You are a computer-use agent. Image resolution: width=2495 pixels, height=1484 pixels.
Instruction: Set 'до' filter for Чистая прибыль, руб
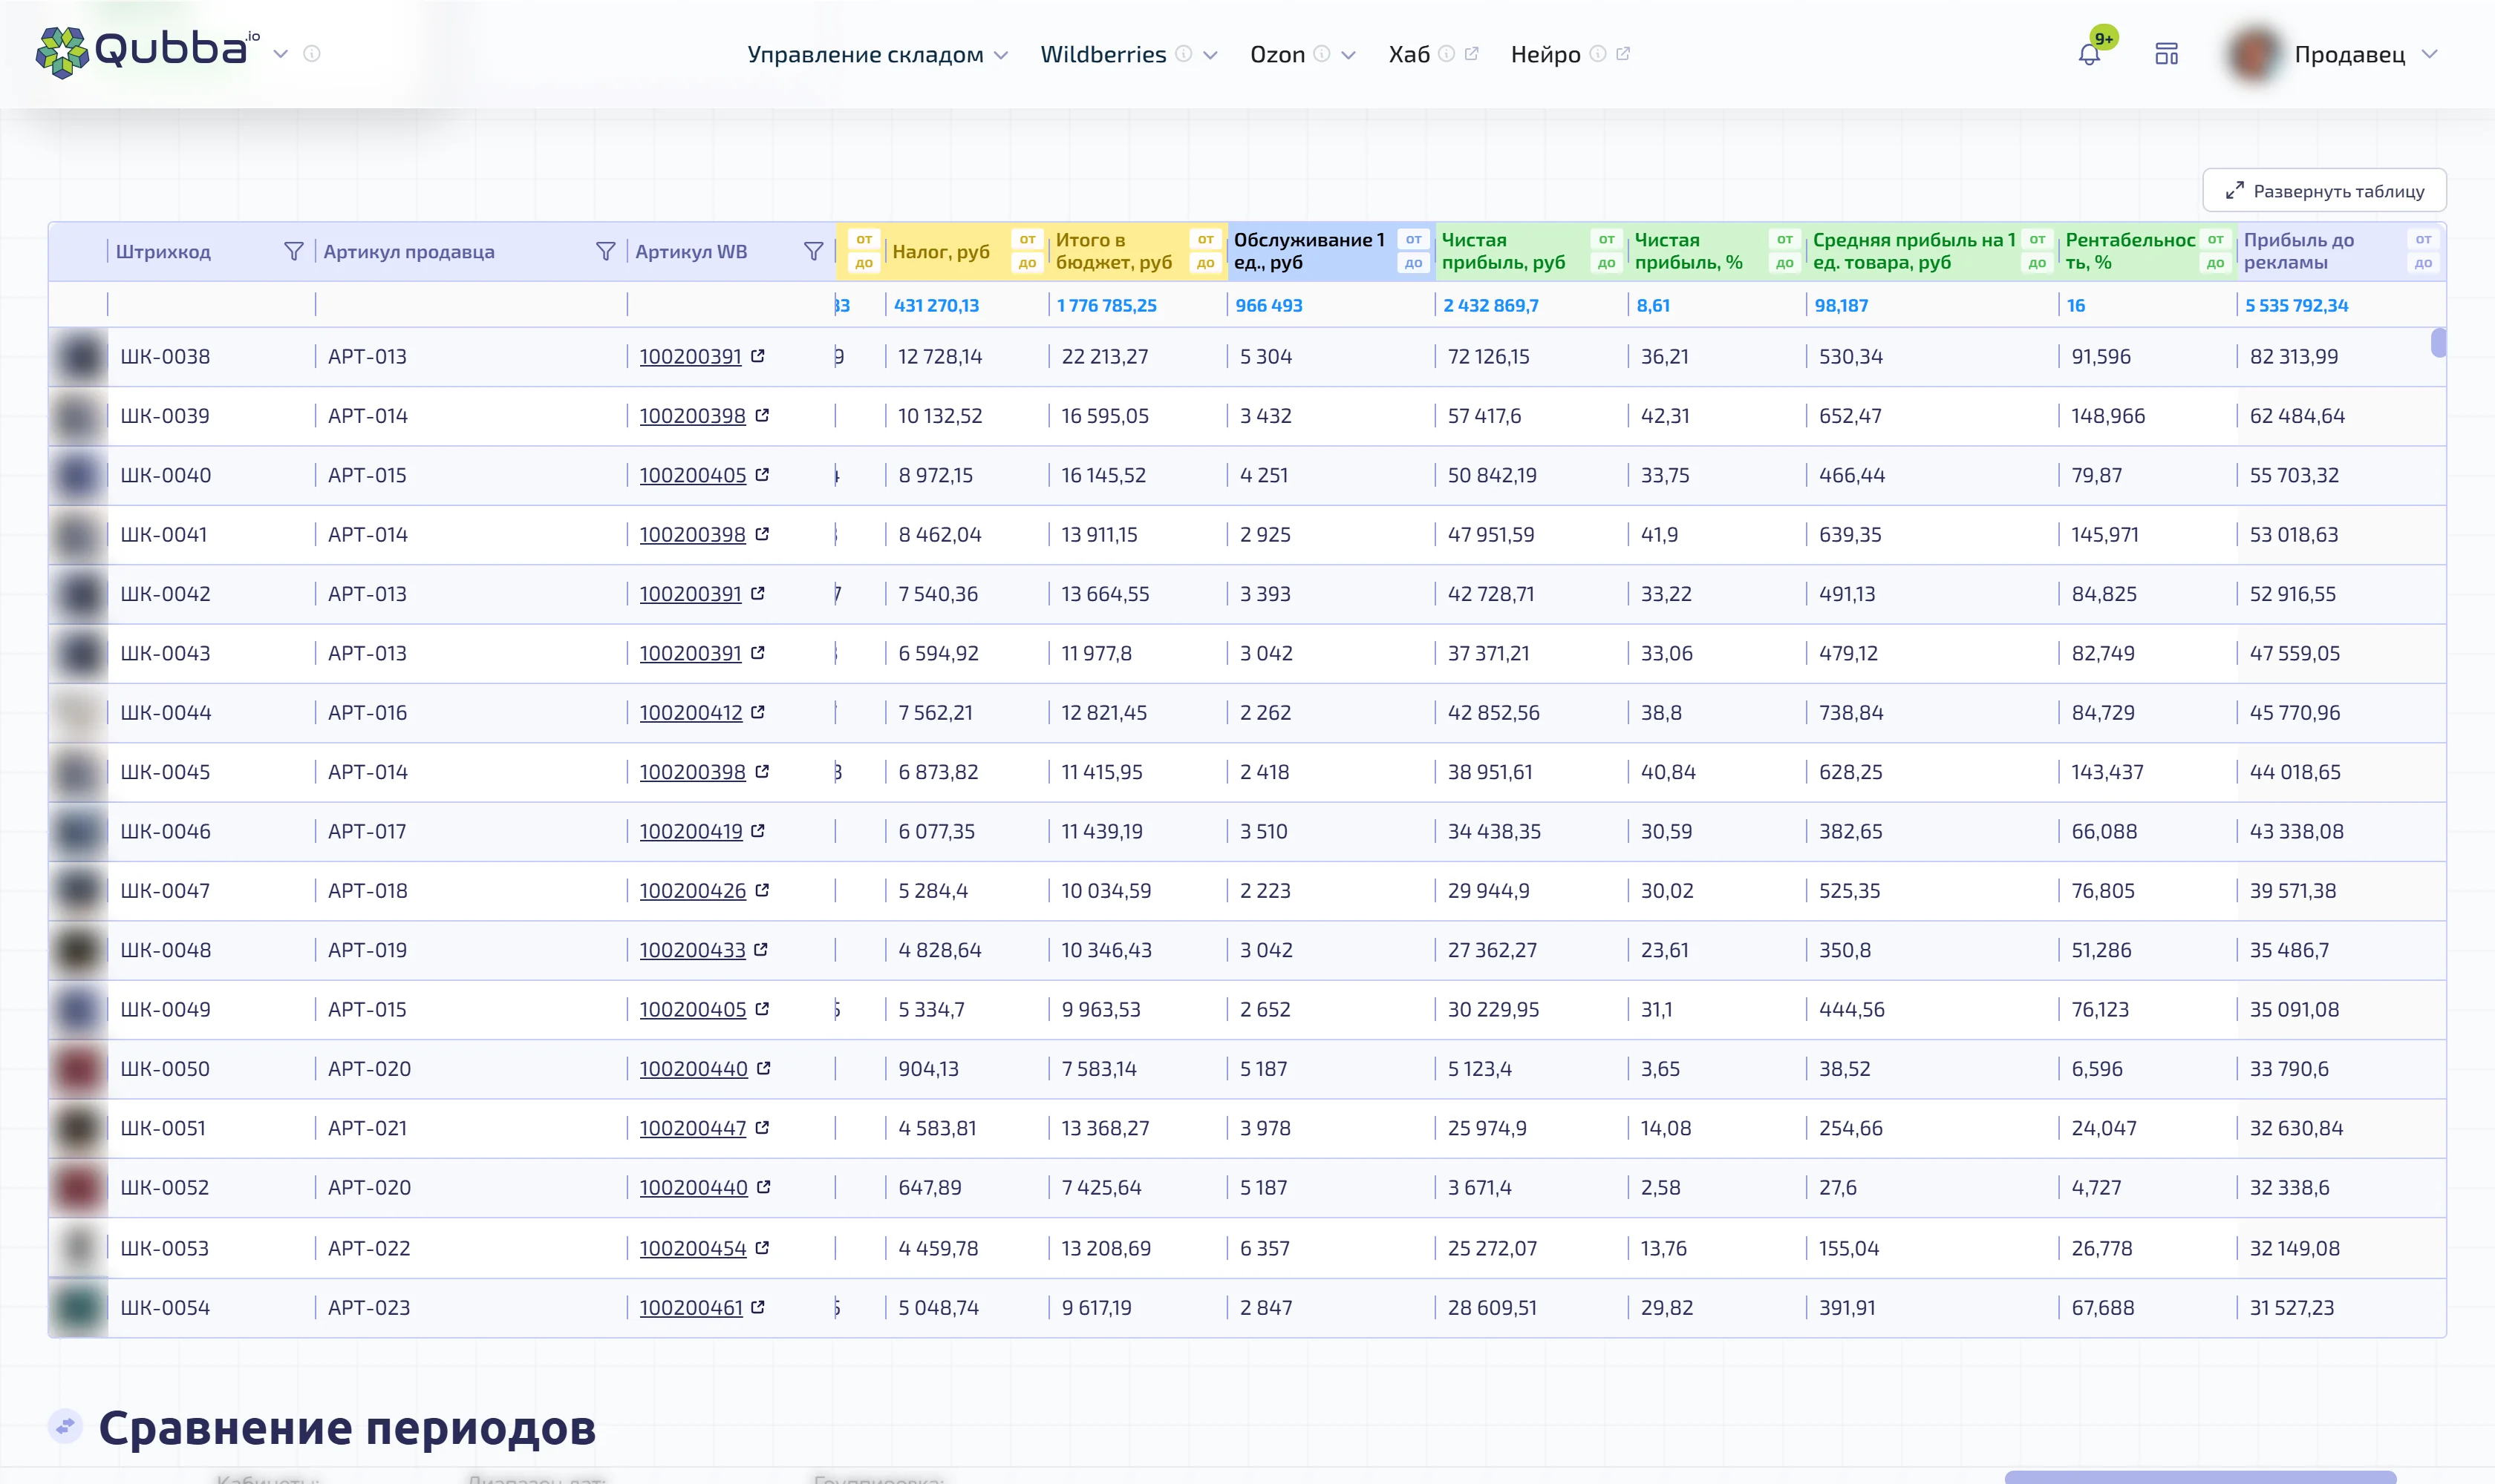1606,263
